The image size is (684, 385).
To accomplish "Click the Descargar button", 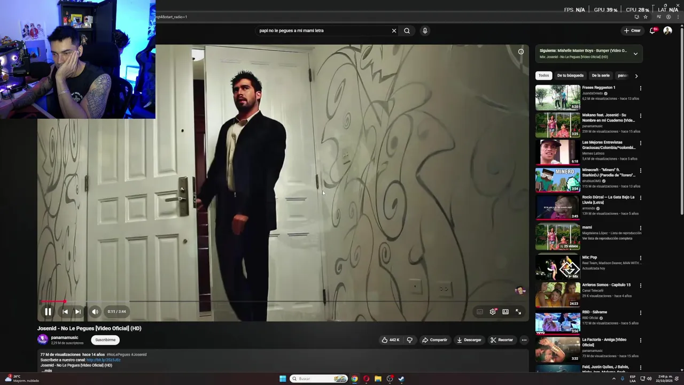I will (469, 340).
